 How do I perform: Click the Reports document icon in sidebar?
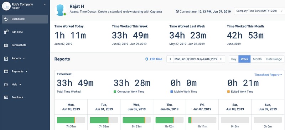[x=6, y=59]
